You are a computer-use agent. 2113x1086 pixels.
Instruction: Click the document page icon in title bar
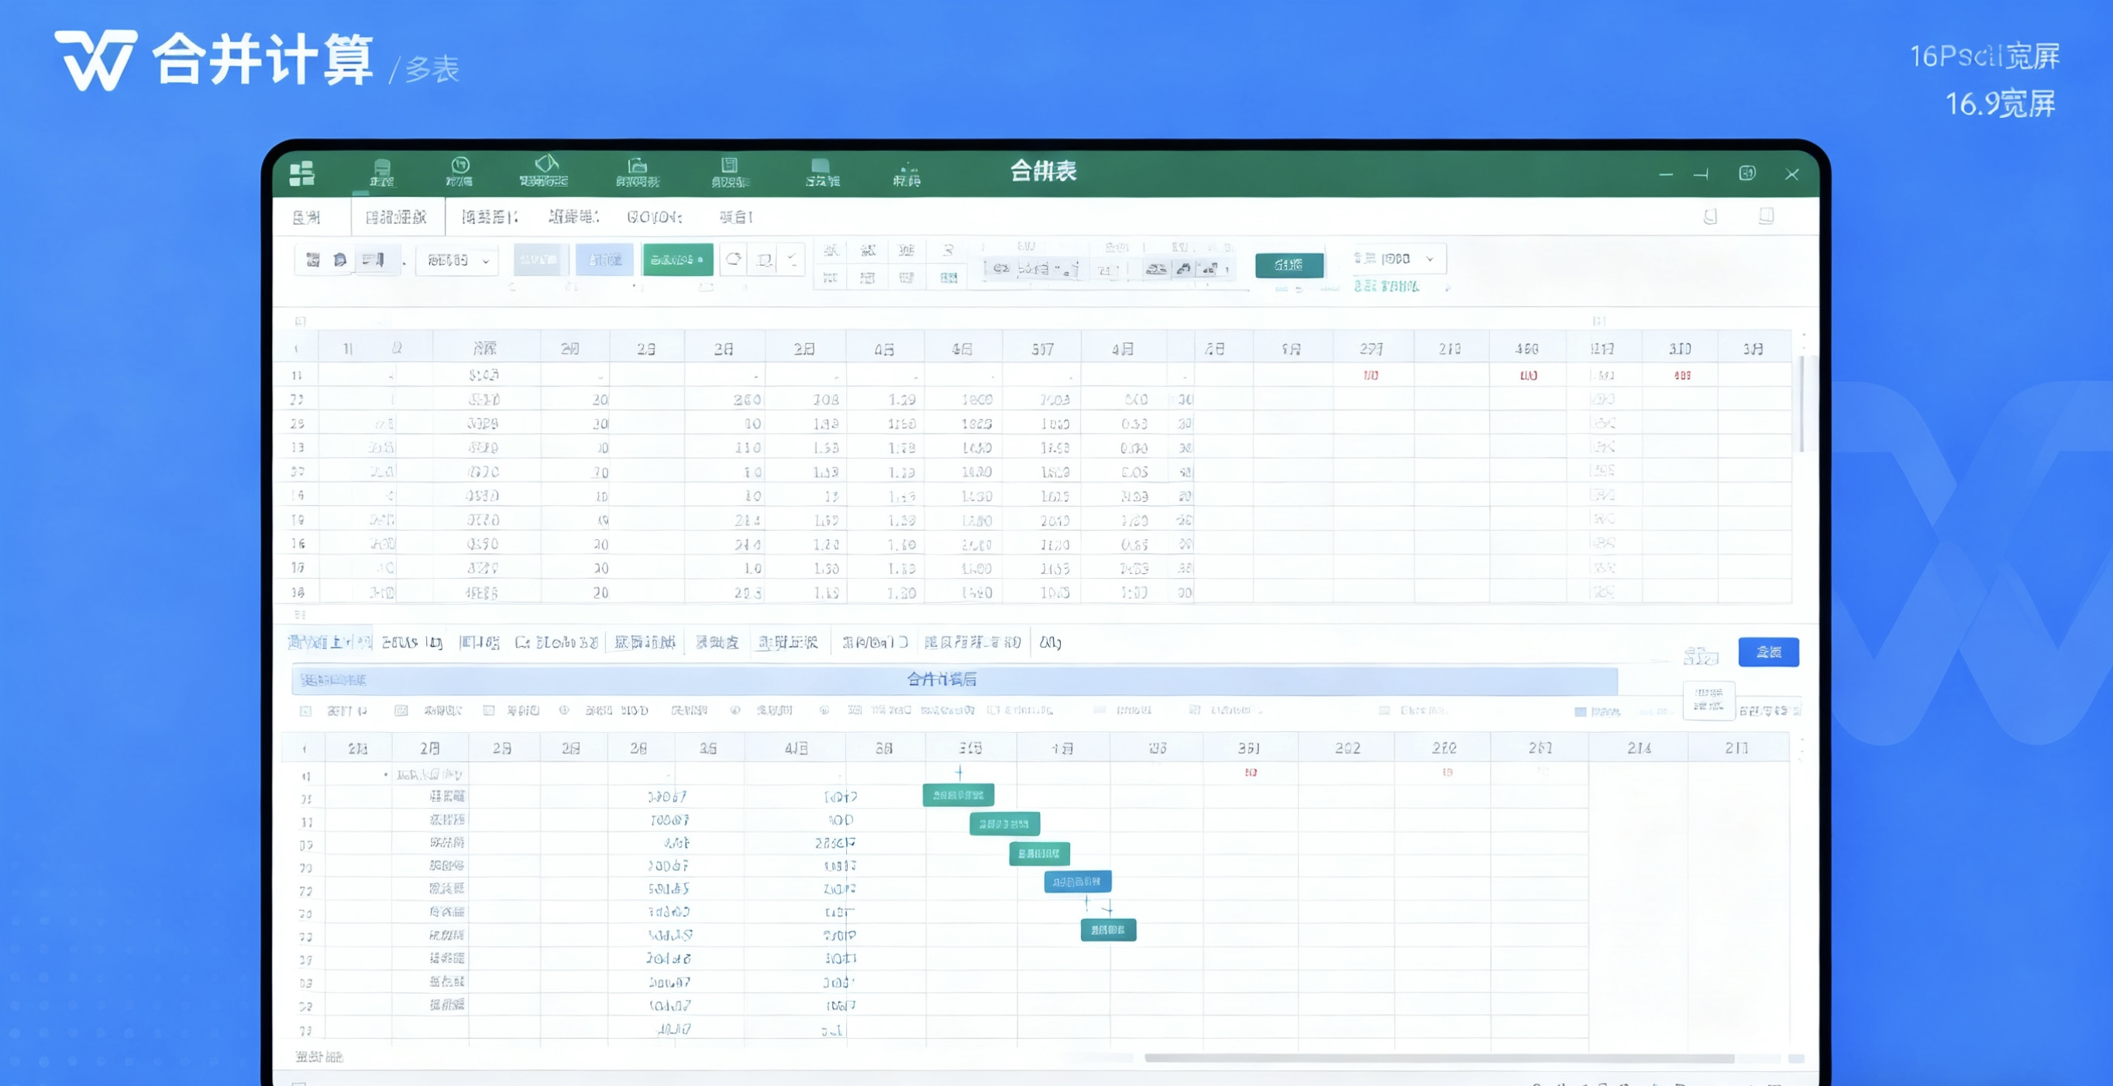coord(729,166)
